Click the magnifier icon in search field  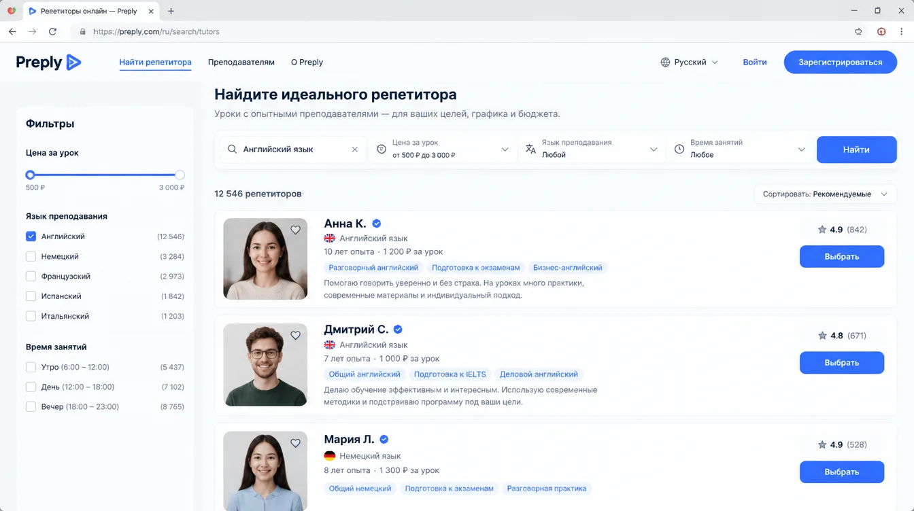(x=232, y=149)
